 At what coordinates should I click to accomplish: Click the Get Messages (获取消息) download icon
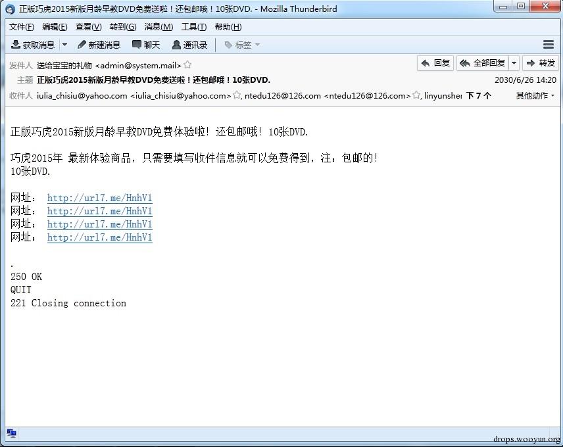(x=15, y=45)
